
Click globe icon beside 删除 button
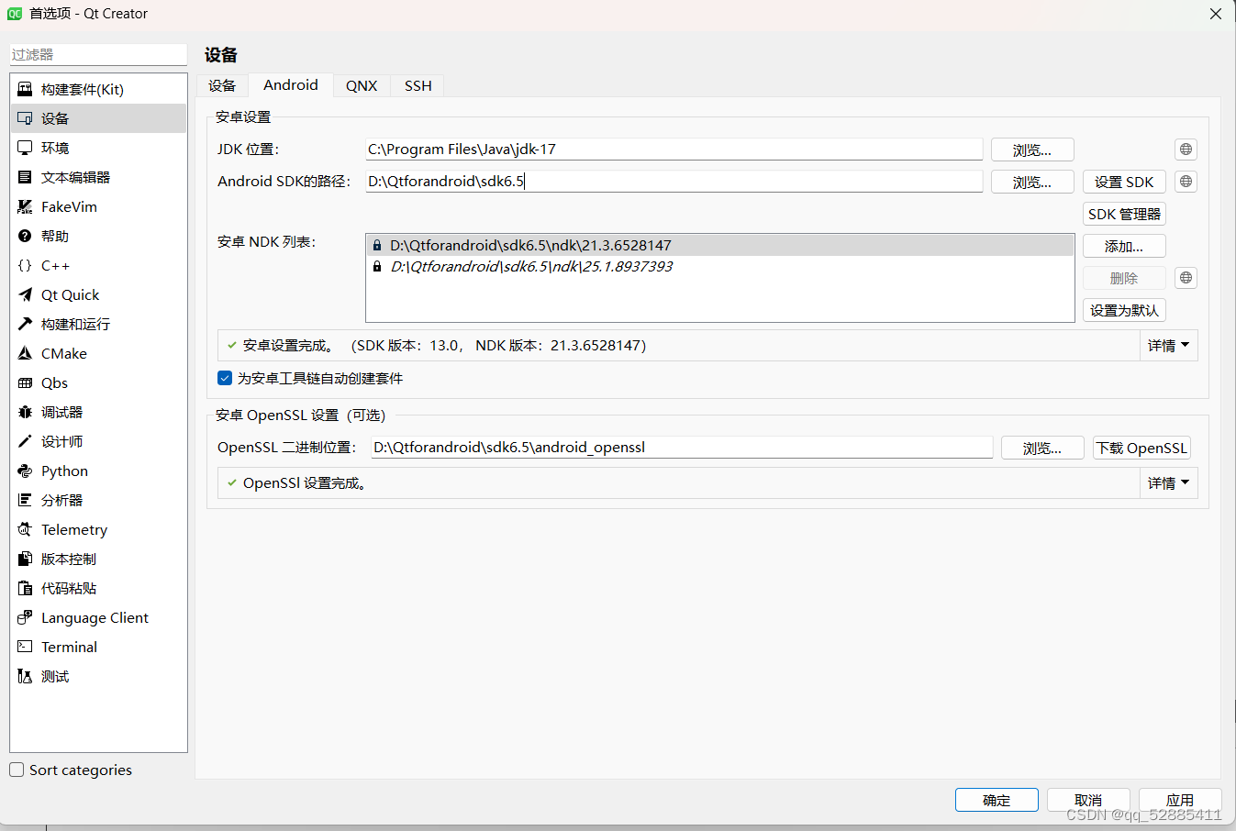[1186, 278]
